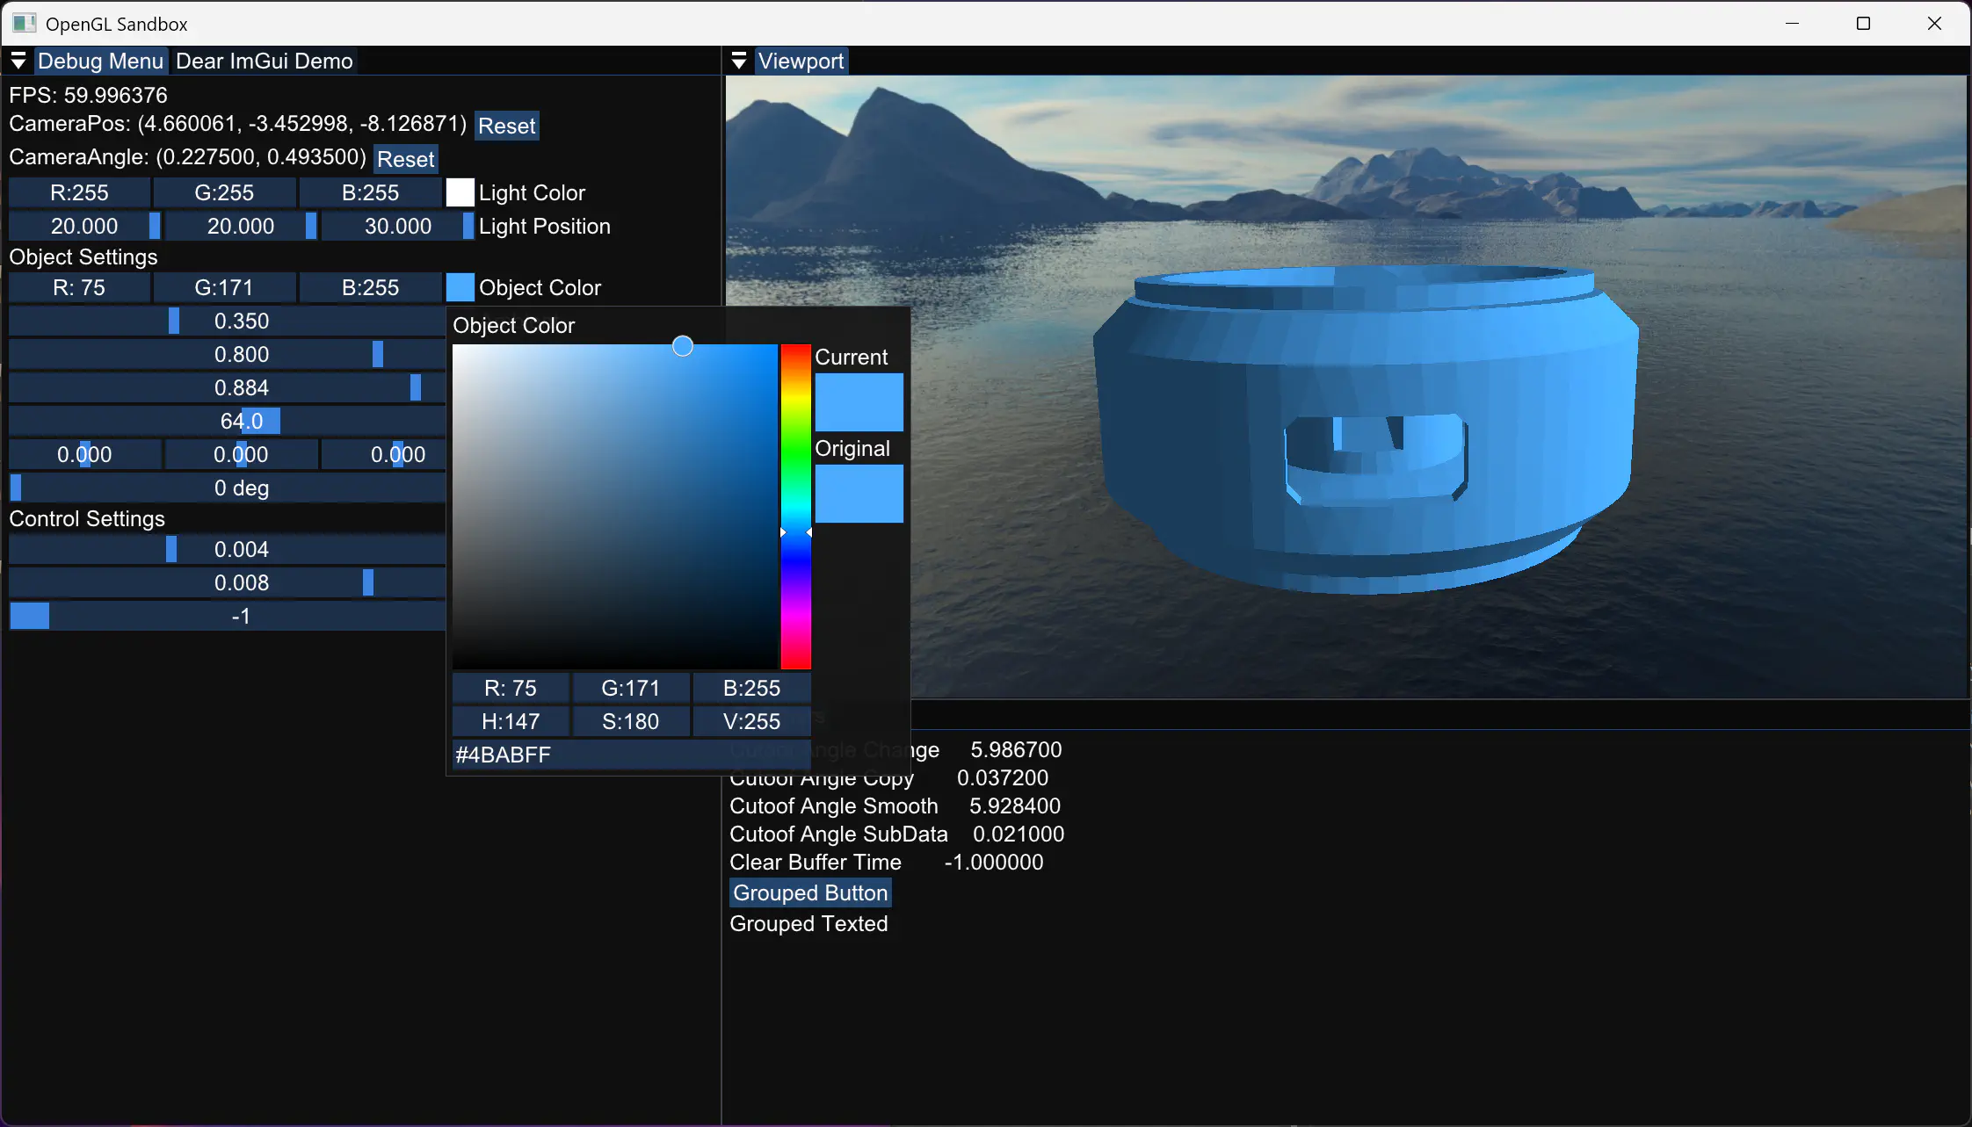Select the Debug Menu tab
Viewport: 1972px width, 1127px height.
[100, 61]
